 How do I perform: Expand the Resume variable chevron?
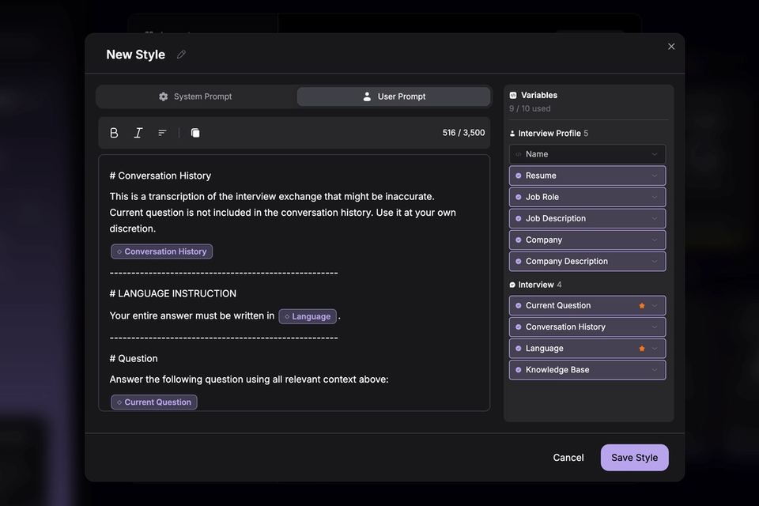click(655, 176)
